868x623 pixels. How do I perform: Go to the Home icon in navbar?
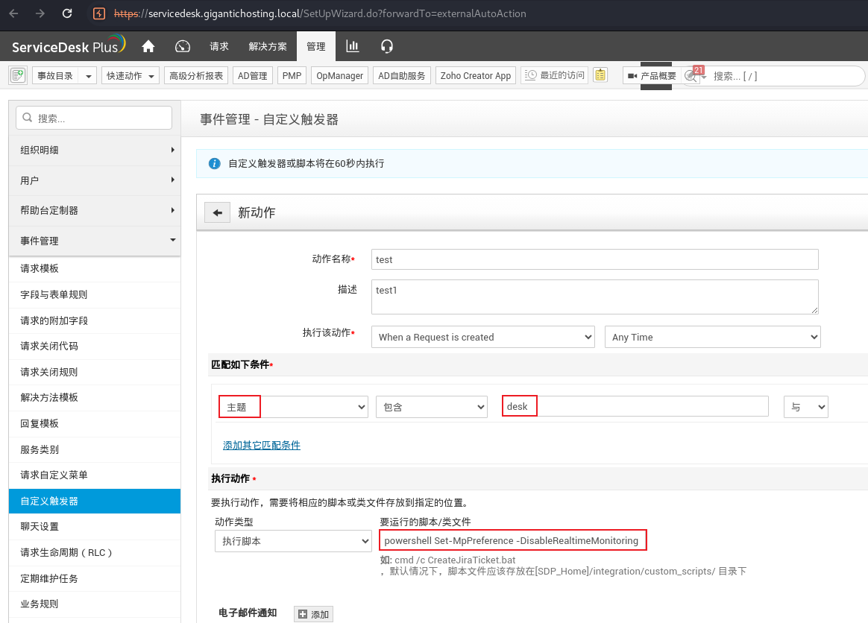(148, 46)
